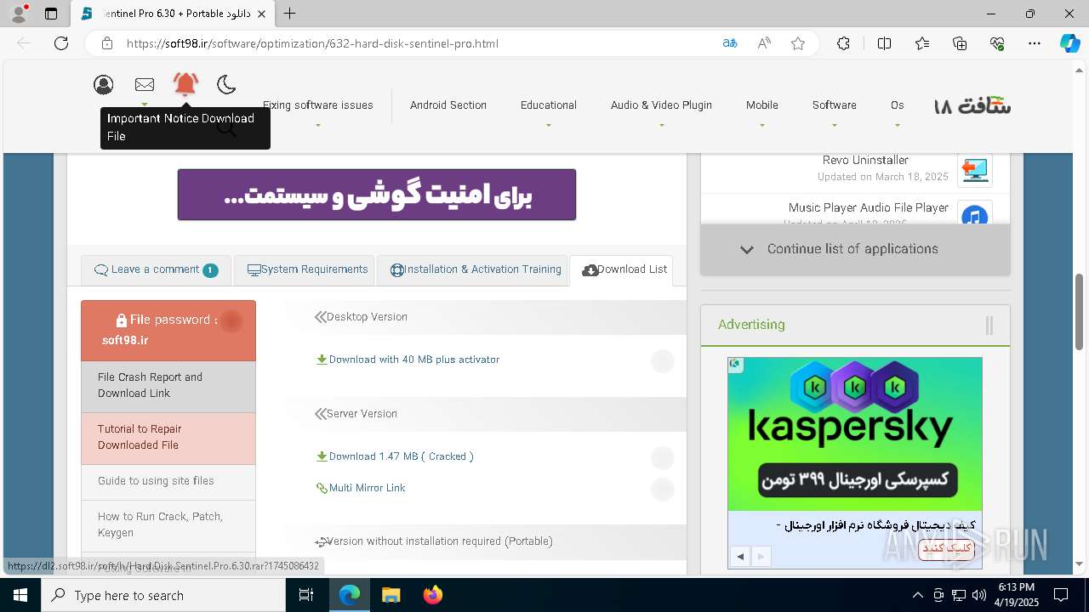Open Edge Settings and more menu
This screenshot has height=612, width=1089.
pyautogui.click(x=1035, y=43)
